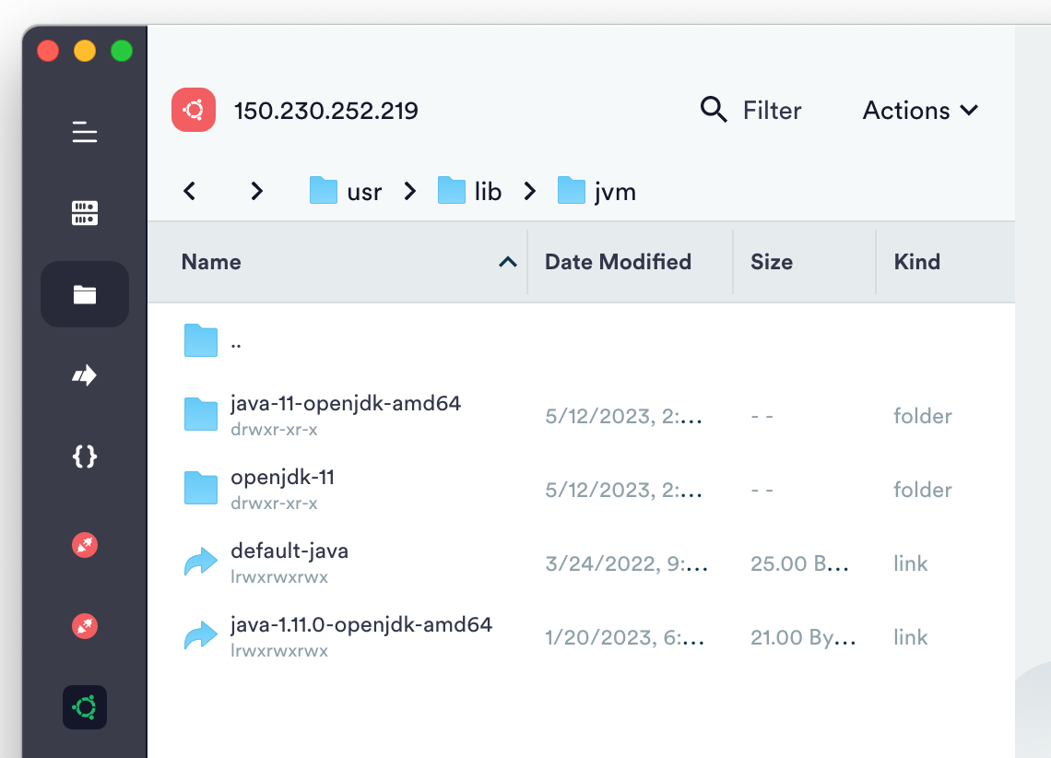Select the SFTP folder icon in sidebar

85,294
